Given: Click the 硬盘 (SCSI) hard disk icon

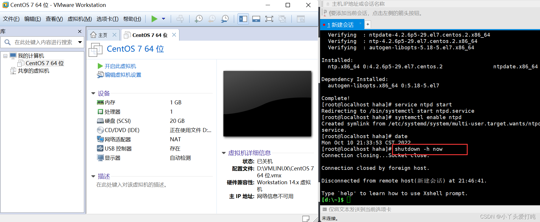Looking at the screenshot, I should 100,121.
